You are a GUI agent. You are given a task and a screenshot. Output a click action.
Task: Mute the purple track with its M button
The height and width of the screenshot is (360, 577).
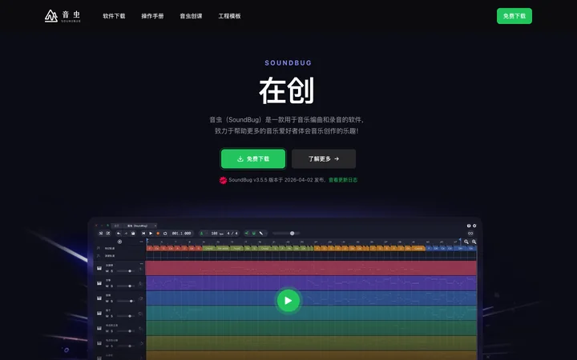(x=107, y=286)
